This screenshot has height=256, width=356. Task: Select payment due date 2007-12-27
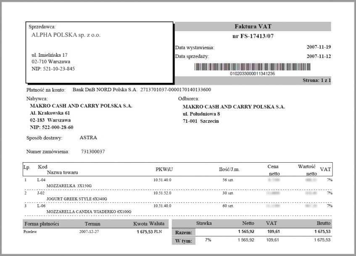tap(89, 232)
